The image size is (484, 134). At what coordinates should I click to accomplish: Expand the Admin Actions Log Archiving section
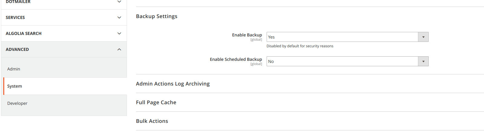tap(173, 84)
